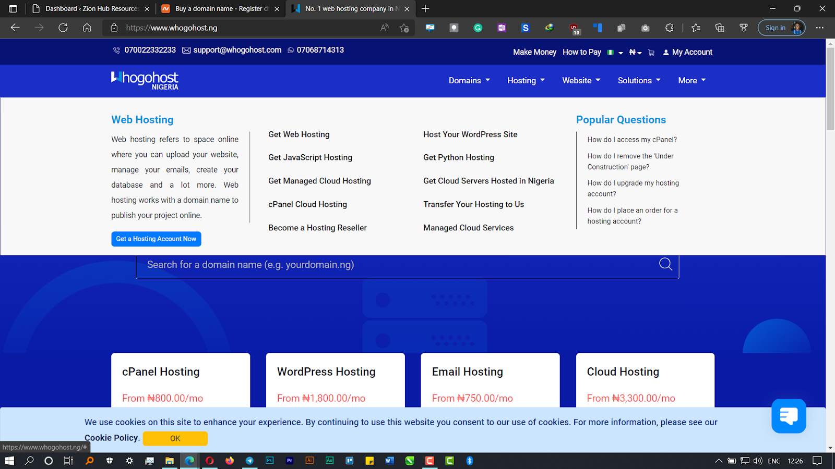Viewport: 835px width, 469px height.
Task: Add this page to favorites
Action: tap(404, 28)
